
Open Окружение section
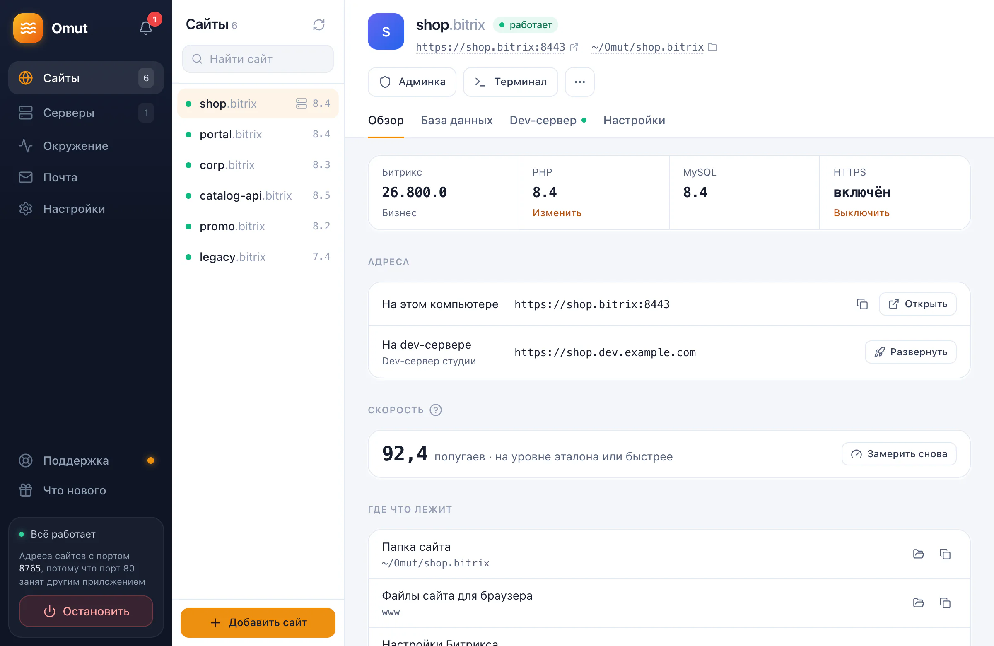pyautogui.click(x=86, y=146)
